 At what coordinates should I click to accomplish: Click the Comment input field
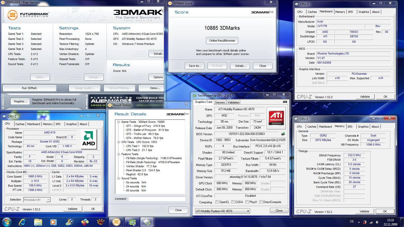157,199
